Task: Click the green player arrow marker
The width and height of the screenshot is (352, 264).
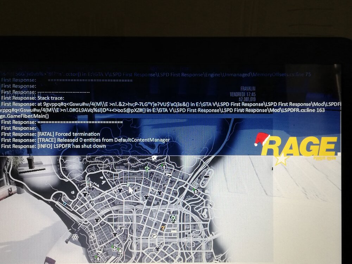Action: 128,185
